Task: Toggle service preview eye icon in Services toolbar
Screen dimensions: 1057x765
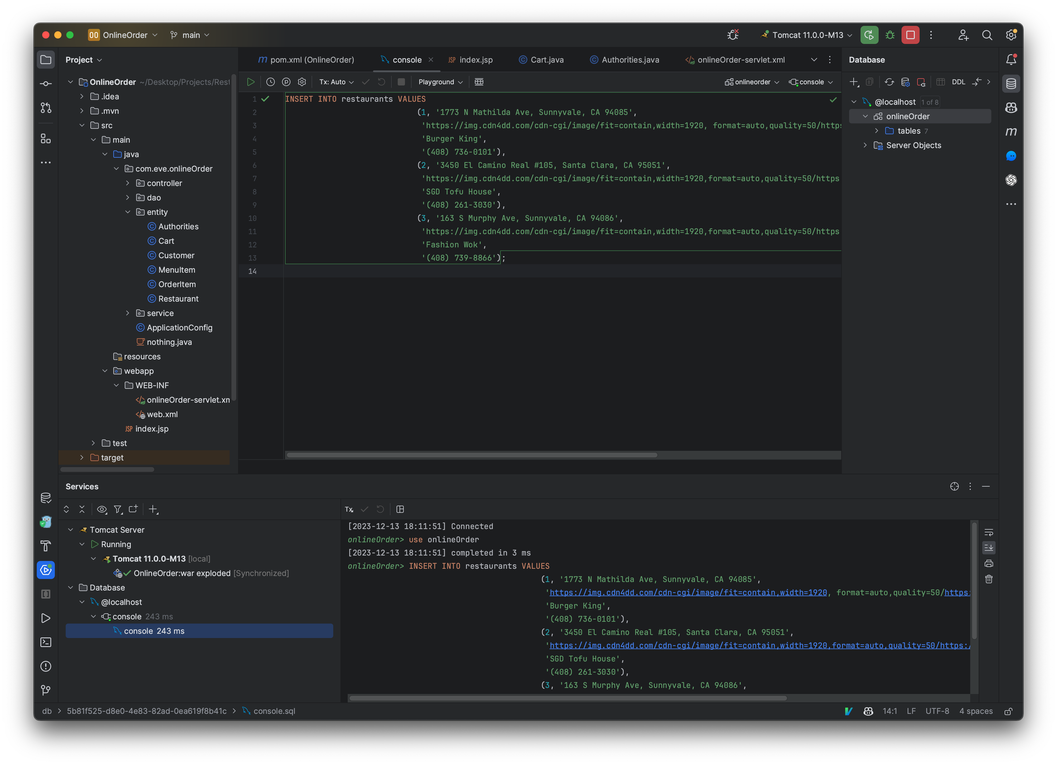Action: pos(102,509)
